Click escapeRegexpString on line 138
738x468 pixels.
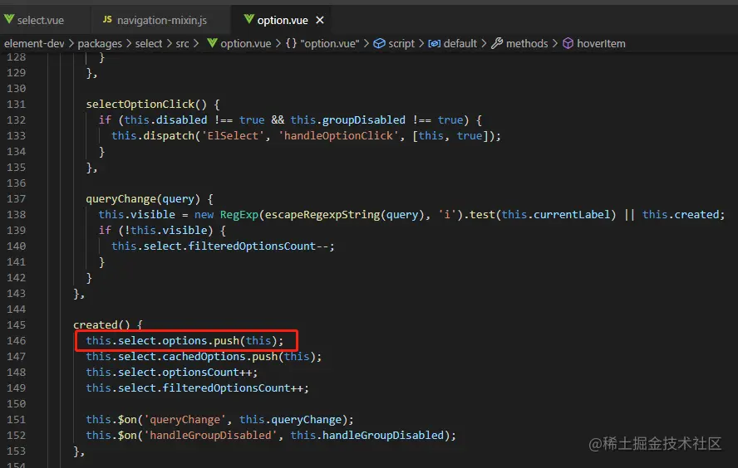coord(322,215)
